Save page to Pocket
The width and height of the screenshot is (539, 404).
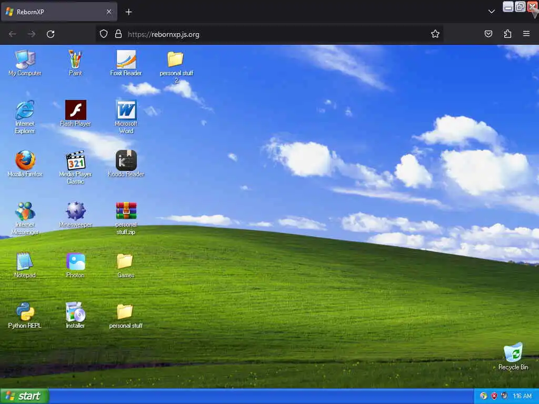[x=488, y=34]
